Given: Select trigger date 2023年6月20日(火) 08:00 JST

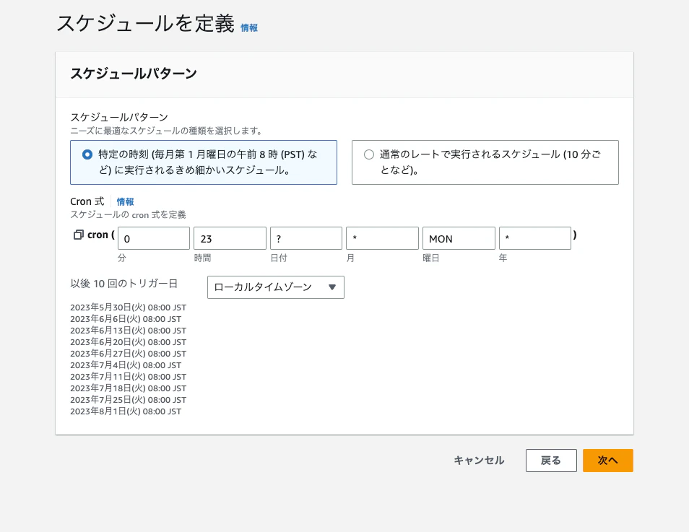Looking at the screenshot, I should point(129,342).
